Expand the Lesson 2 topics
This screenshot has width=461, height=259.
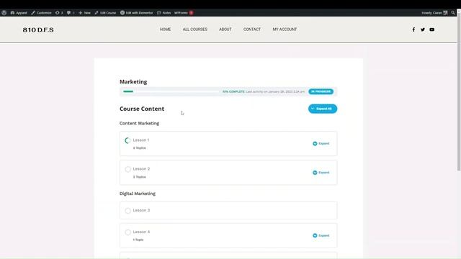[321, 173]
